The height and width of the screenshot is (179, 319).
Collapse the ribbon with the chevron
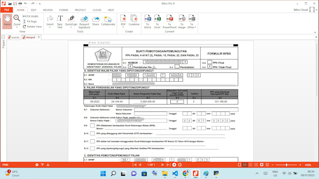(x=315, y=32)
